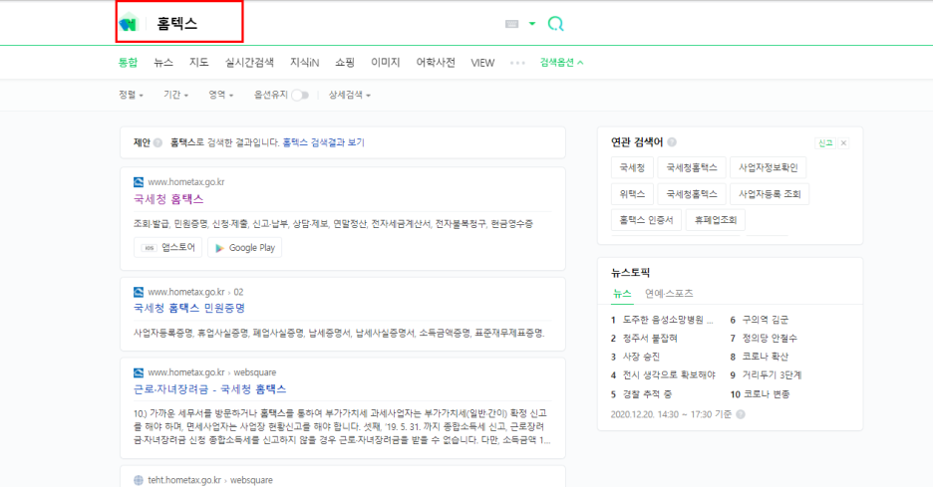Select the related keyword 사업자등록 조회
The image size is (933, 487).
(x=770, y=194)
